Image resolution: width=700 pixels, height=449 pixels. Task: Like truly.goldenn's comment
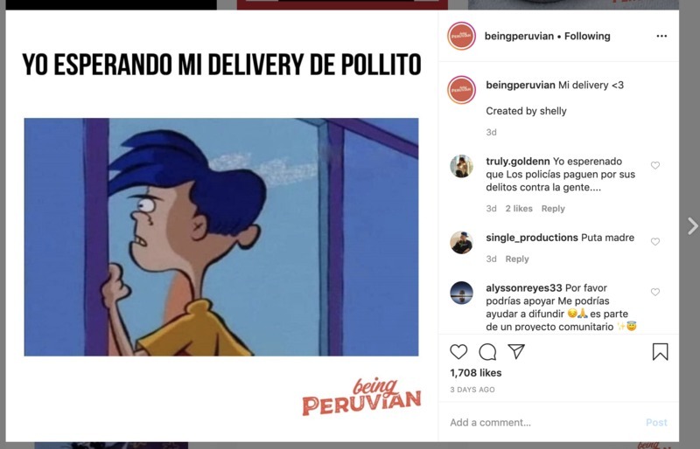click(x=654, y=165)
